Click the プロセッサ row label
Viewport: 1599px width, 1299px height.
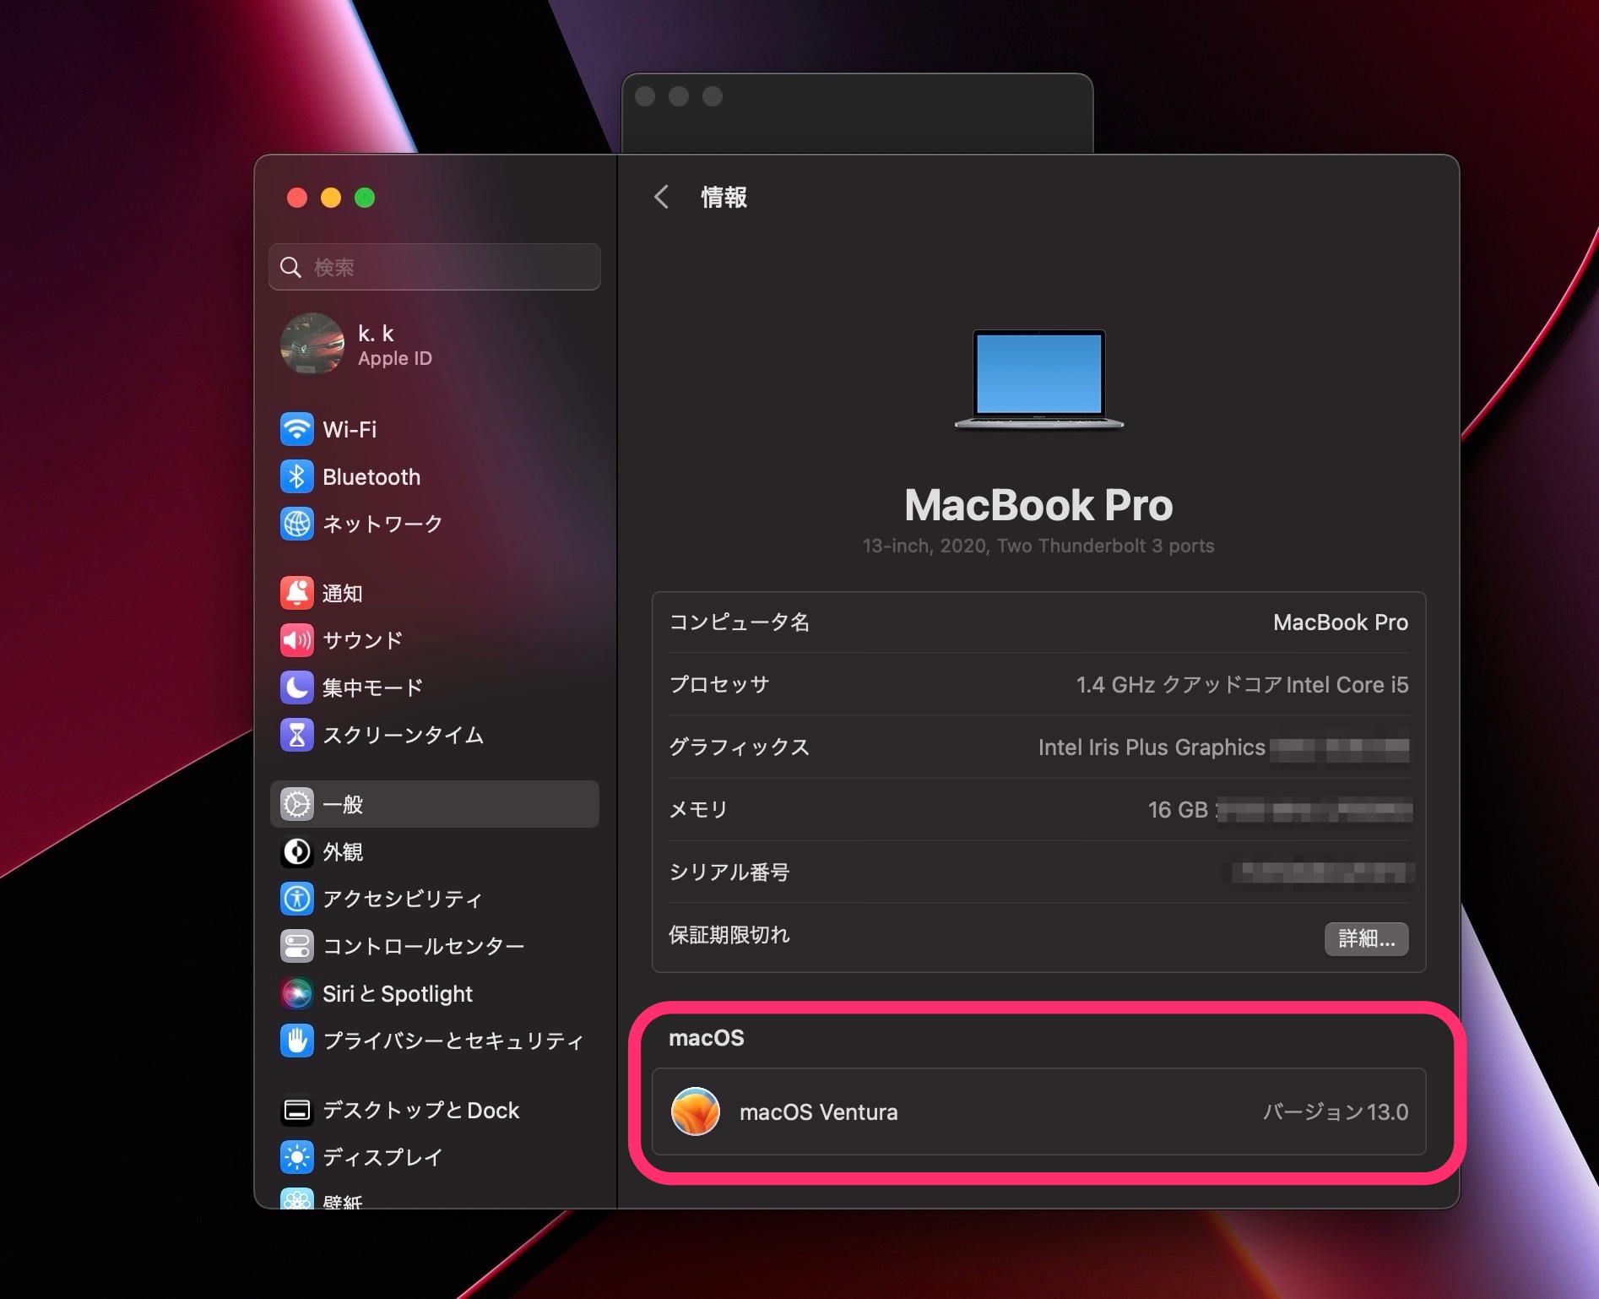point(719,684)
